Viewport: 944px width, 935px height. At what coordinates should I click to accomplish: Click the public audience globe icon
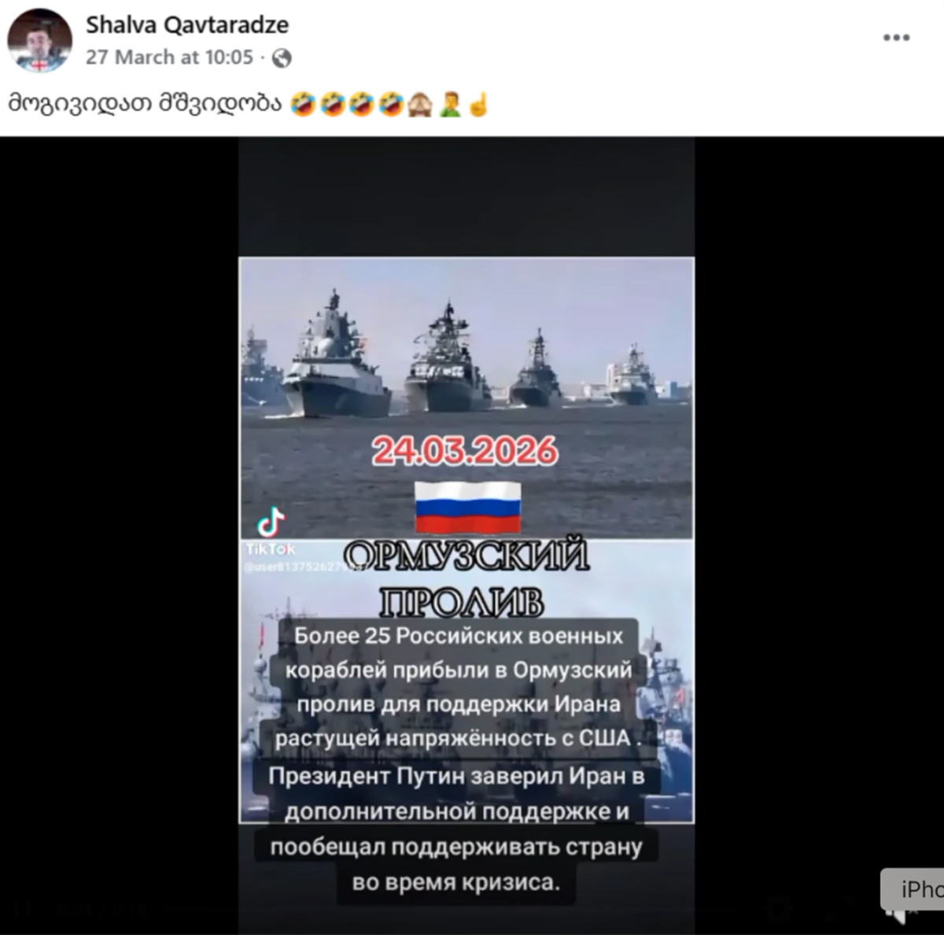(282, 58)
